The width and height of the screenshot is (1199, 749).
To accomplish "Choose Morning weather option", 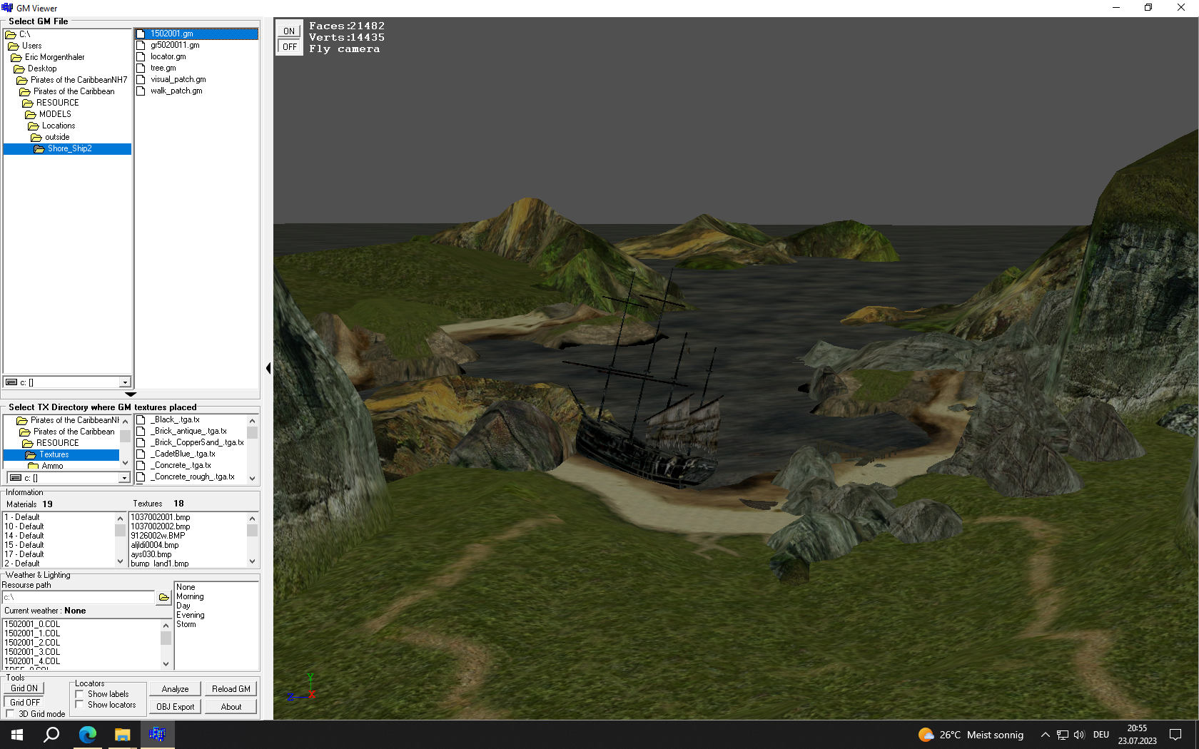I will click(190, 596).
